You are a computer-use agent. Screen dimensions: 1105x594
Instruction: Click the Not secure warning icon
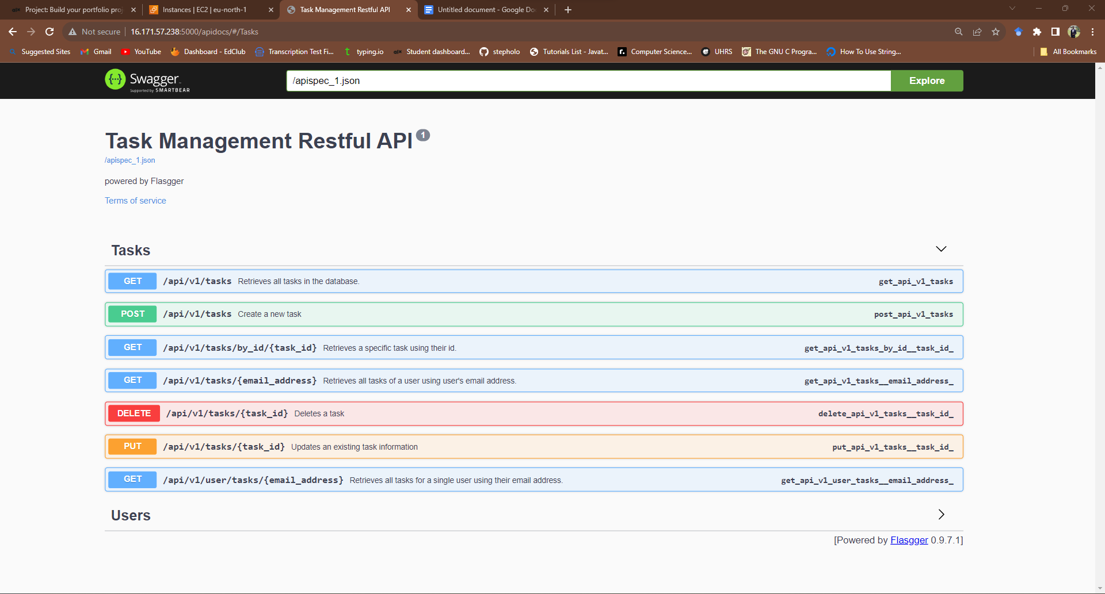pyautogui.click(x=72, y=32)
